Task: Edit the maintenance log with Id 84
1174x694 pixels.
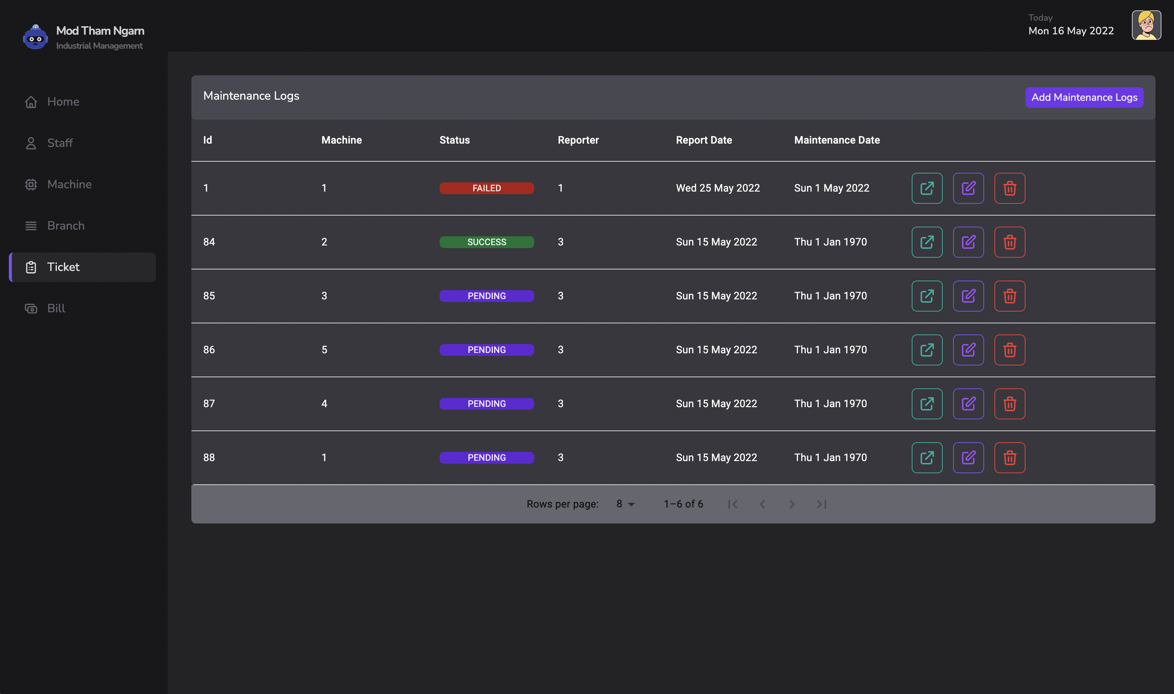Action: click(x=968, y=242)
